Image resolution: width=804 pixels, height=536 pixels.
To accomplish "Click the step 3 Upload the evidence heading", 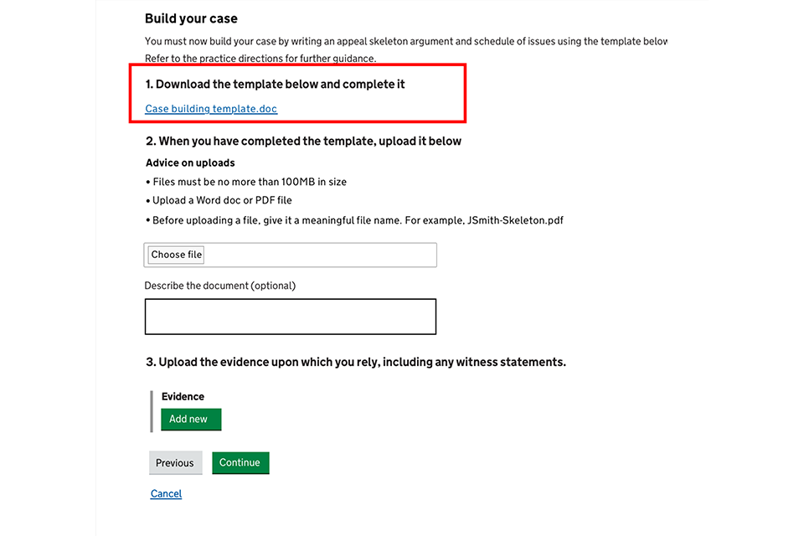I will coord(356,362).
